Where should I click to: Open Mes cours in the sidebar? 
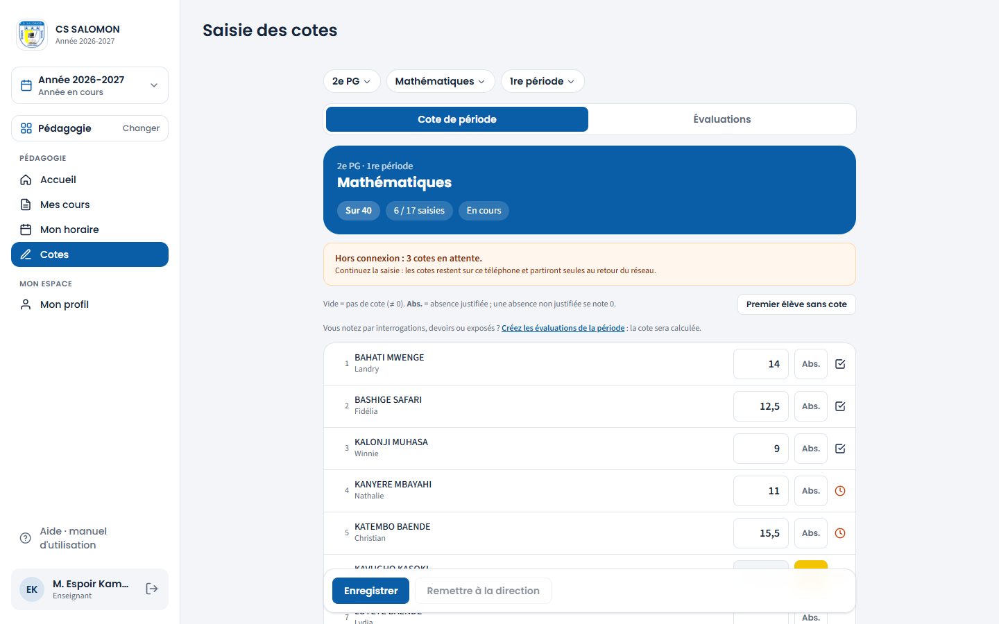point(89,205)
